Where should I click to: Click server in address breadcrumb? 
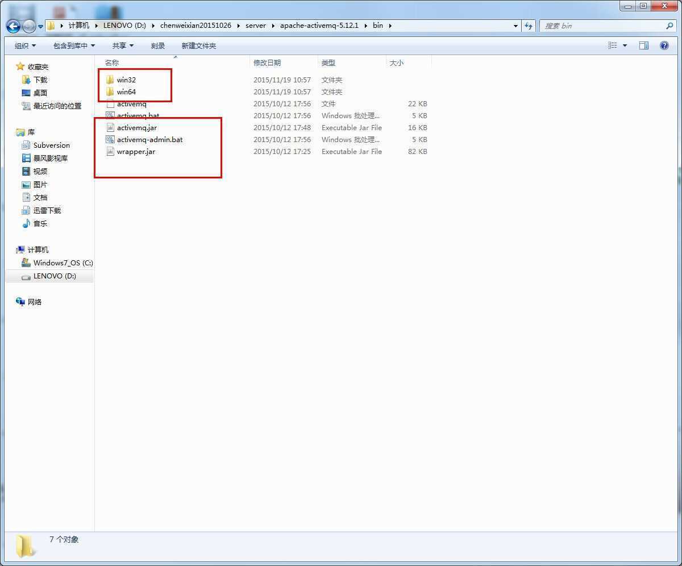[x=256, y=26]
